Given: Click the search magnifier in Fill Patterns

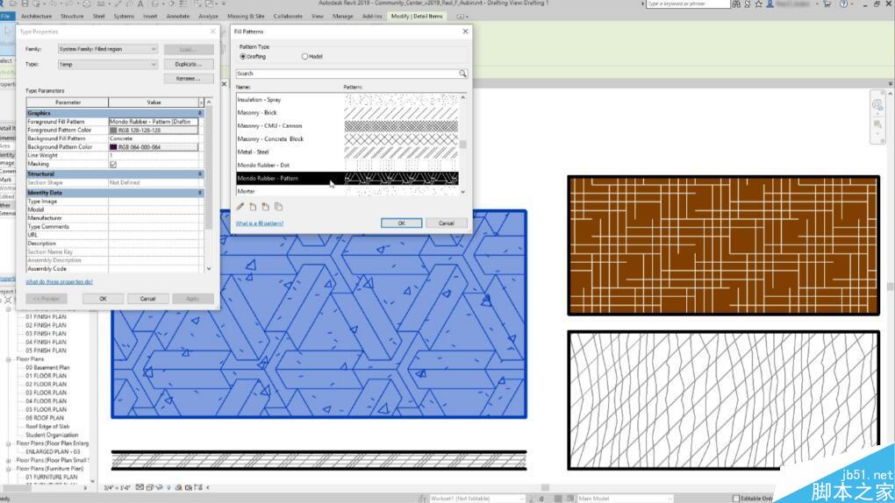Looking at the screenshot, I should [463, 74].
